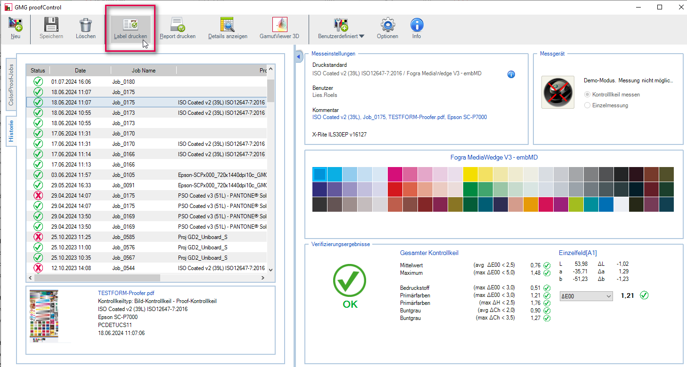This screenshot has height=367, width=687.
Task: Select the Job_0091 entry dated 29.05.2024
Action: tap(147, 185)
